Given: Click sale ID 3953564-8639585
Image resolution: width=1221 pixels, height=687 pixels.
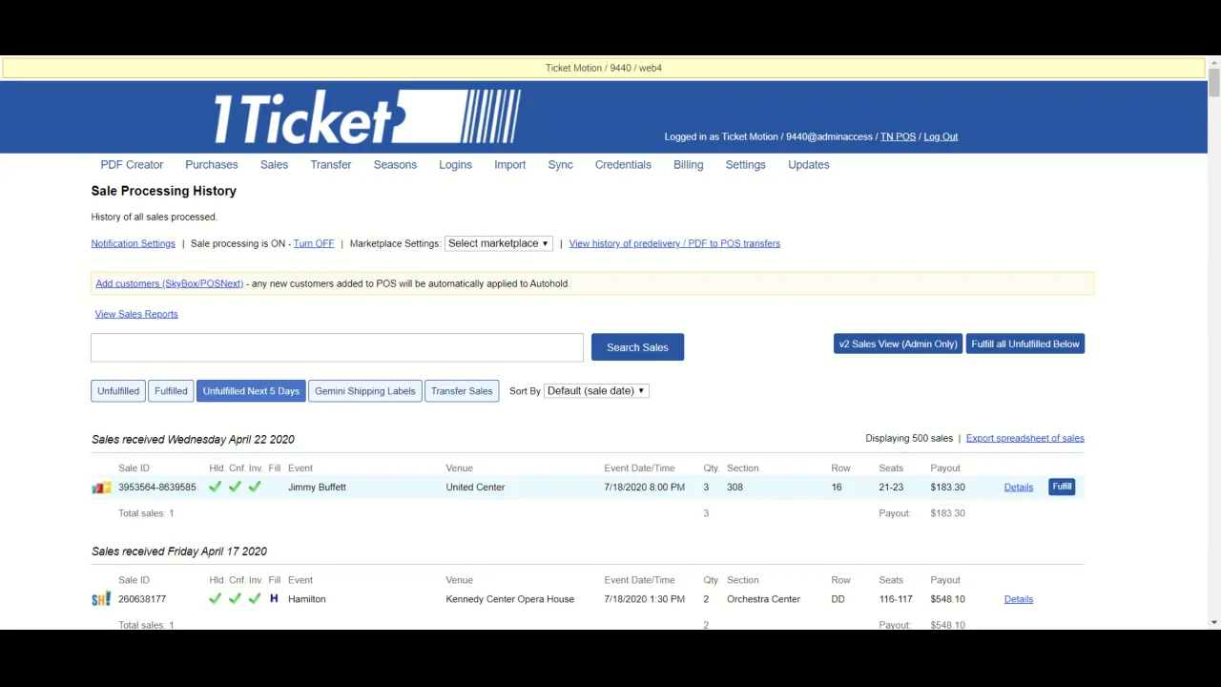Looking at the screenshot, I should [156, 488].
